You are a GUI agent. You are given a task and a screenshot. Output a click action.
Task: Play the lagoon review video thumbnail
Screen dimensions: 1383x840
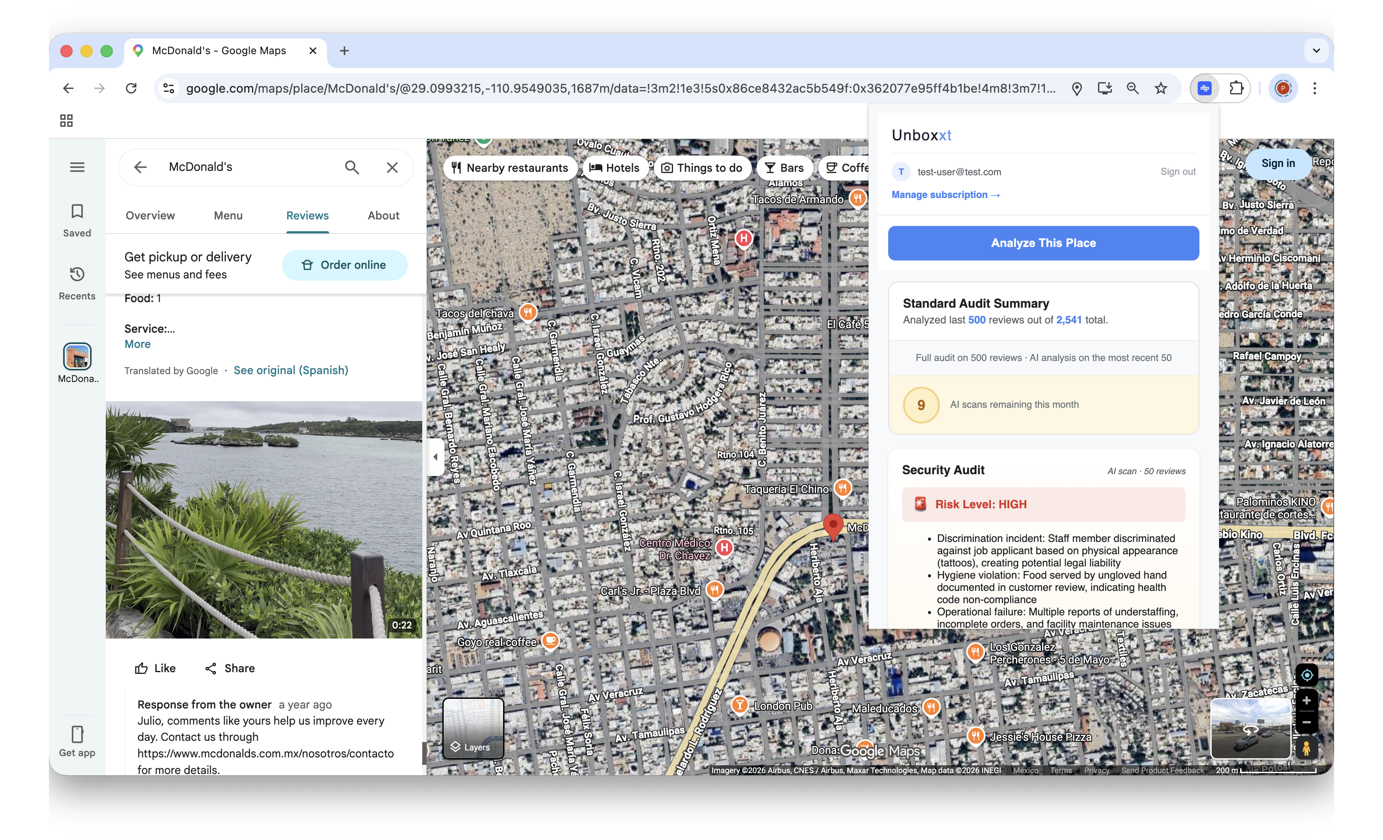pyautogui.click(x=264, y=519)
